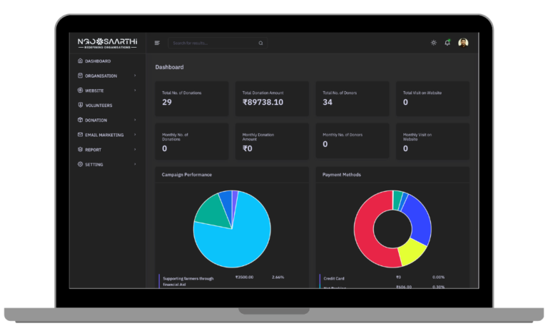Expand the Email Marketing submenu chevron
Viewport: 548px width, 331px height.
point(135,135)
